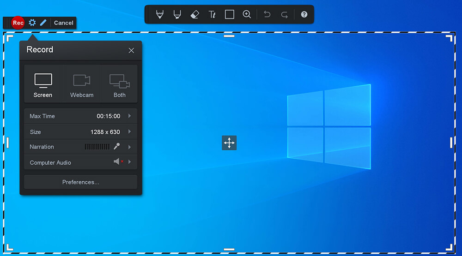Redo the last drawing action
Screen dimensions: 462x256
pos(284,14)
